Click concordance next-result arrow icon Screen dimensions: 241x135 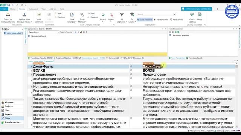click(x=78, y=32)
